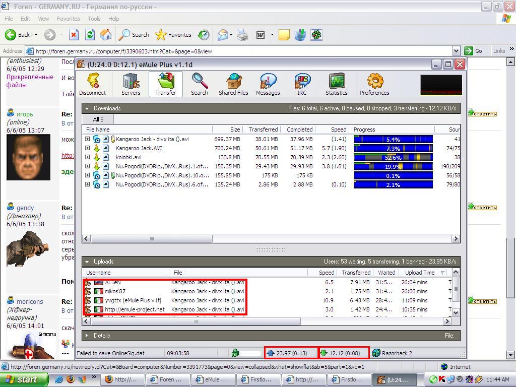Click Nu.Pogodi 19.9% progress bar
Image resolution: width=516 pixels, height=387 pixels.
(x=393, y=166)
